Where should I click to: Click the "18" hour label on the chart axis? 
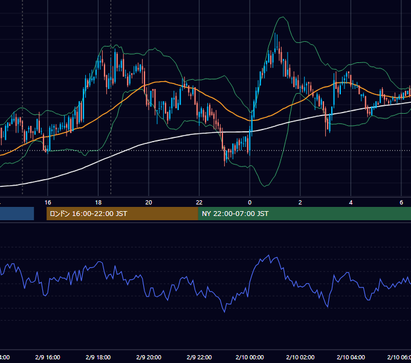[99, 203]
